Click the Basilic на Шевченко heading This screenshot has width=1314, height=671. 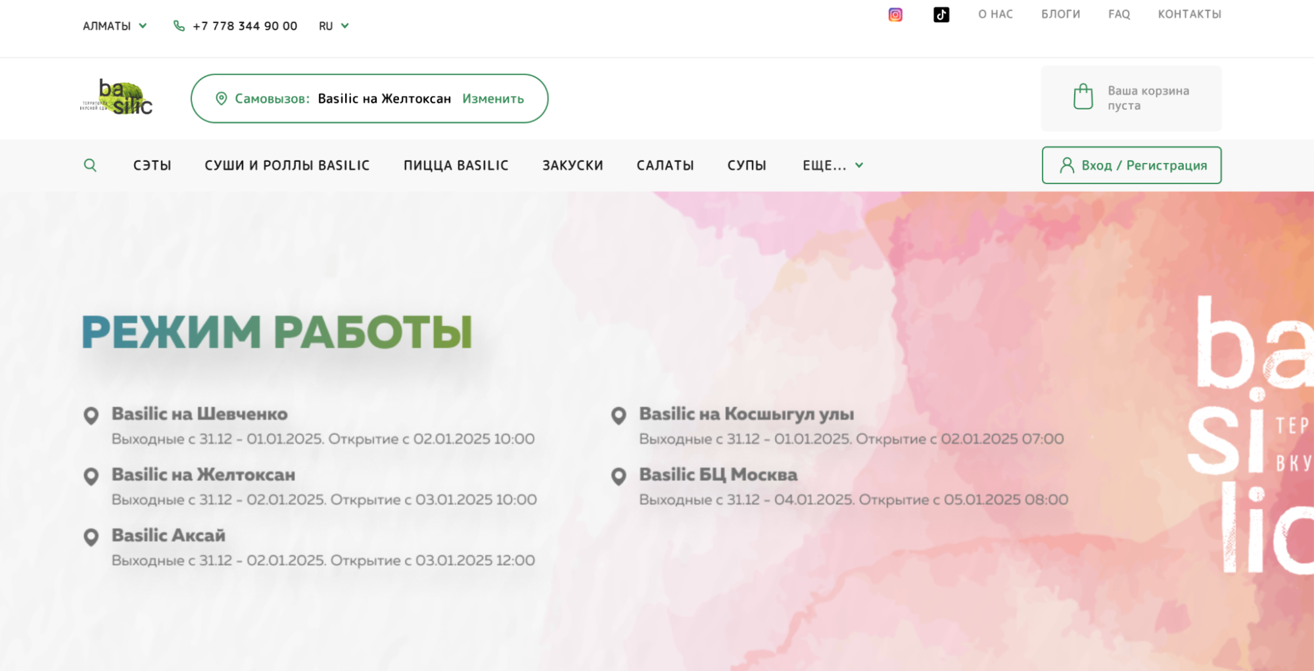[x=200, y=414]
